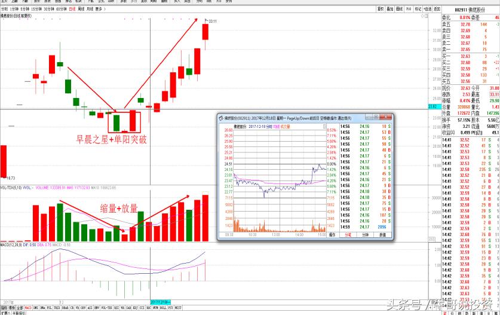
Task: Select the WR indicator tab
Action: click(x=122, y=308)
